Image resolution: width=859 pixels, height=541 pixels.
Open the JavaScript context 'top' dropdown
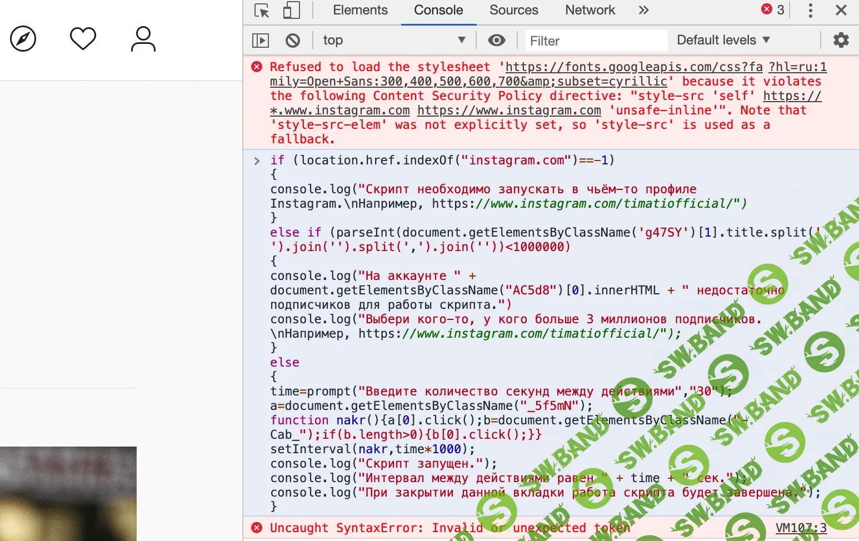pos(393,41)
